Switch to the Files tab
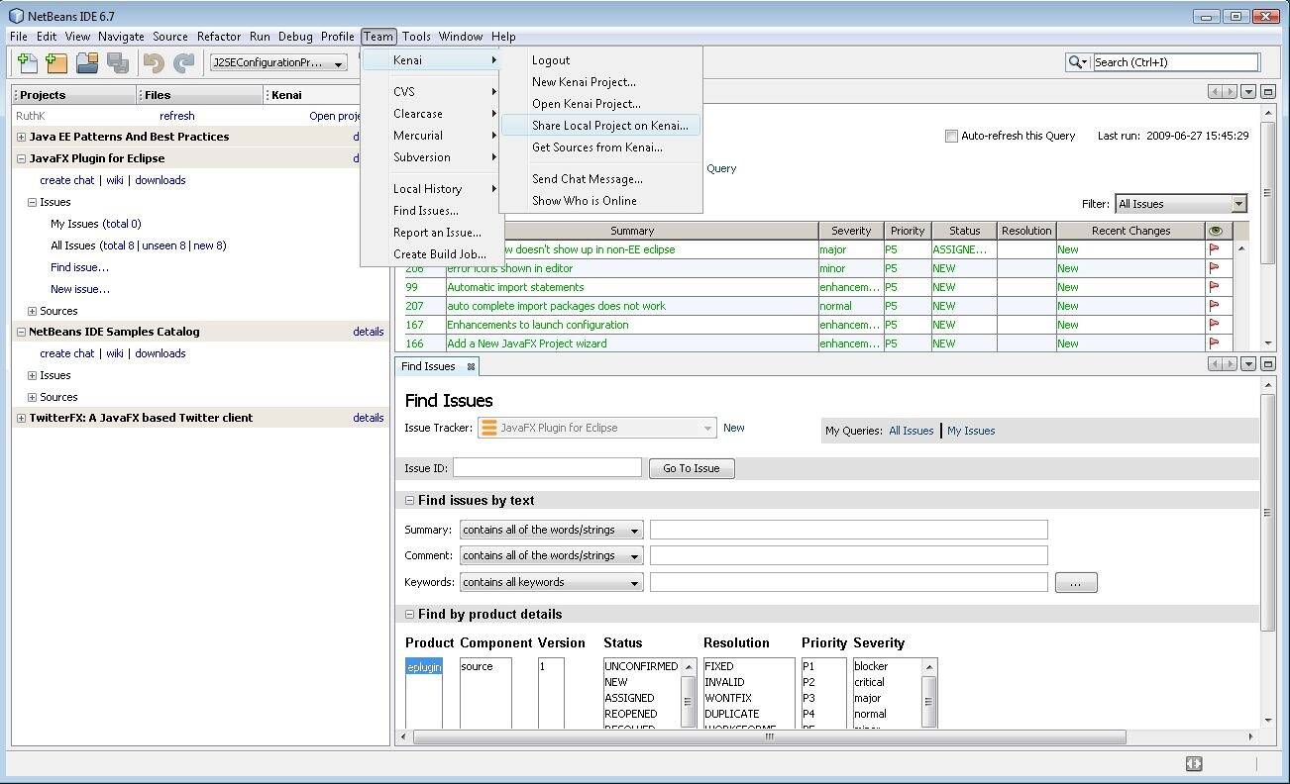1290x784 pixels. tap(199, 95)
